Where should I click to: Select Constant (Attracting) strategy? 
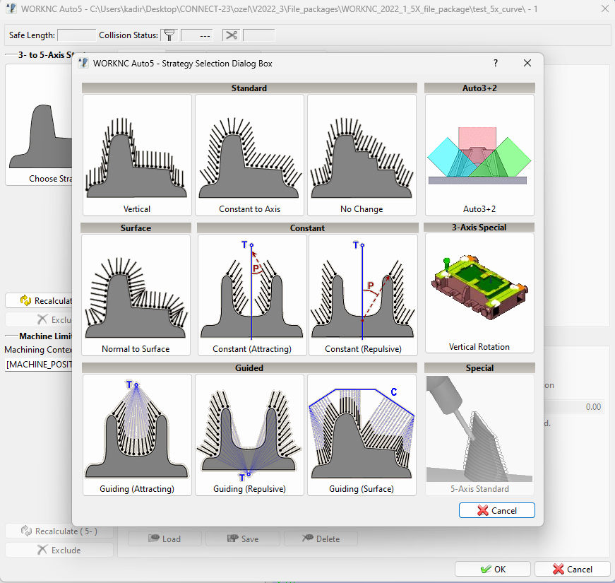coord(252,295)
